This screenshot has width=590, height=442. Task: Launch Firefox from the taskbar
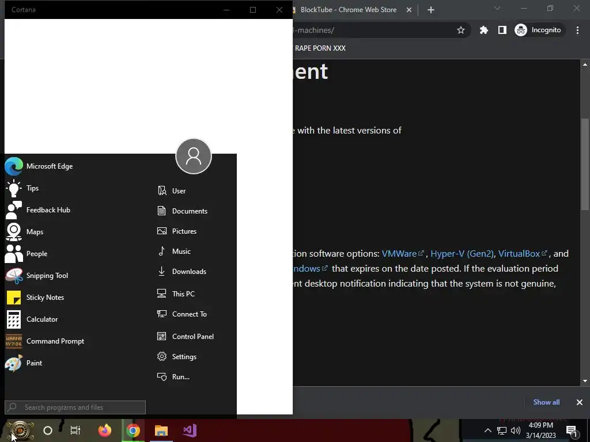coord(105,430)
